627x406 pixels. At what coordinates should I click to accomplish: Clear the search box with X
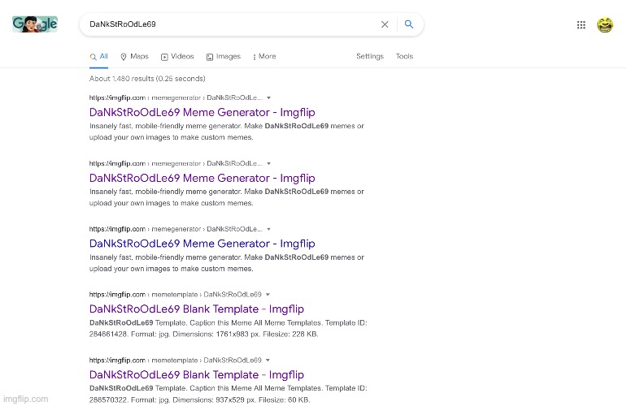[x=385, y=24]
